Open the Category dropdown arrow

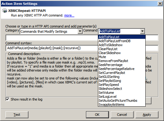click(80, 31)
